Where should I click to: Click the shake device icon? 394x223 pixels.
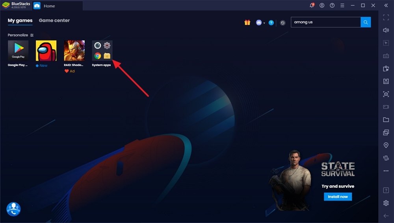(x=386, y=158)
